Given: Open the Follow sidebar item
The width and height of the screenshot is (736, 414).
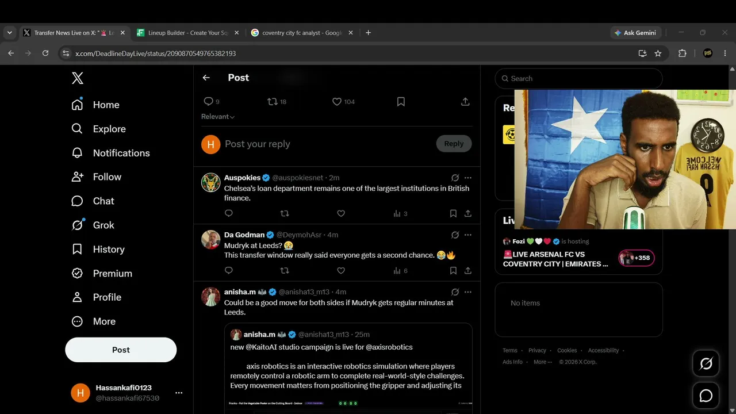Looking at the screenshot, I should [x=97, y=177].
